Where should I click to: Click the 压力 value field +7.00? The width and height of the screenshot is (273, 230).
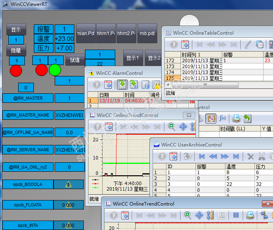(x=65, y=48)
